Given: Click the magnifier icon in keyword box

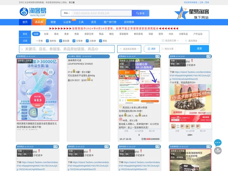Looking at the screenshot, I should tap(22, 49).
